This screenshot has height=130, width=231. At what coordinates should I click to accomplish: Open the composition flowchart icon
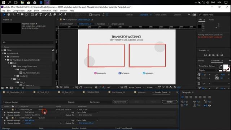[170, 87]
